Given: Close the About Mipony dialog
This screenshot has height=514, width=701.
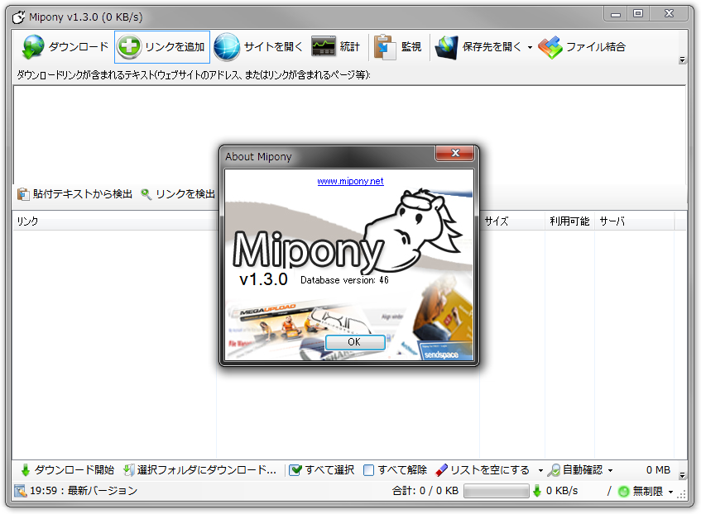Looking at the screenshot, I should click(454, 153).
